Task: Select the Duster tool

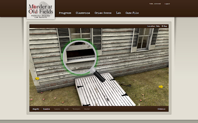Action: click(87, 109)
